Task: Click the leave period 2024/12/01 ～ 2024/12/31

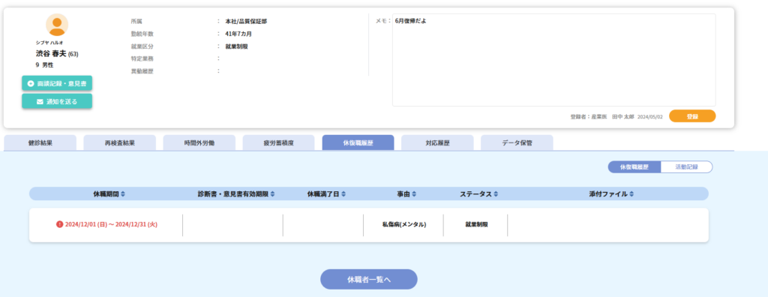Action: (111, 224)
